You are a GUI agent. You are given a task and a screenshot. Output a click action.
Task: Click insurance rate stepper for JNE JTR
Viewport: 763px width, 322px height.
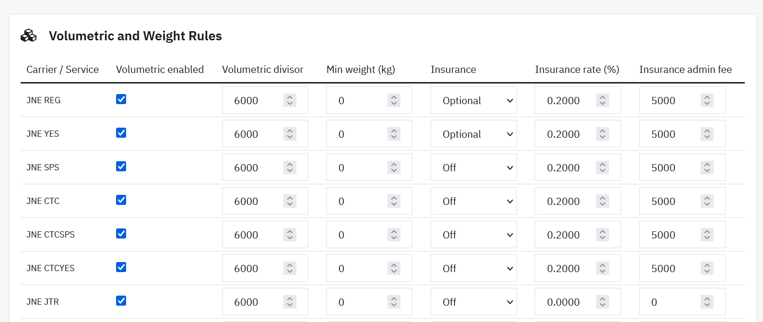[602, 302]
